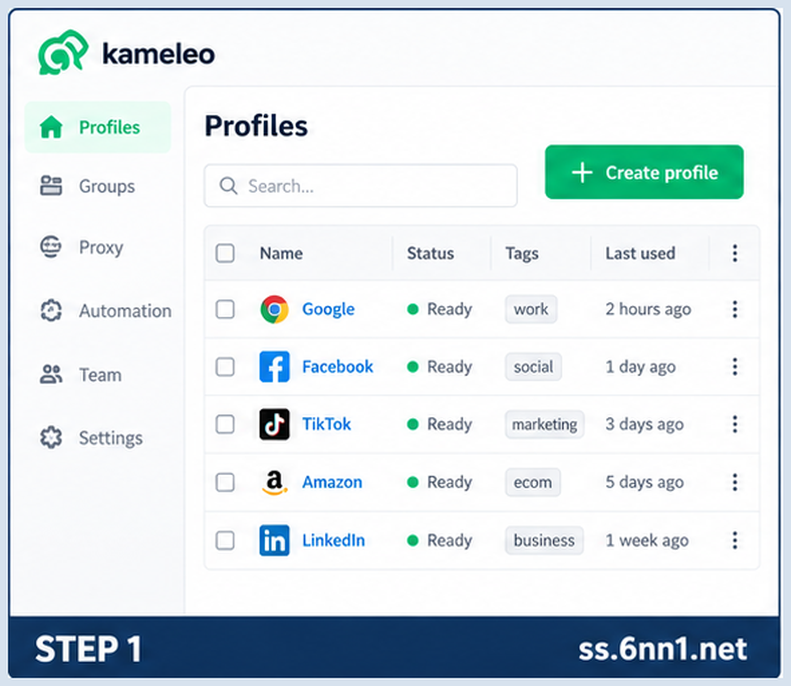791x686 pixels.
Task: Open three-dot menu for Facebook row
Action: point(735,367)
